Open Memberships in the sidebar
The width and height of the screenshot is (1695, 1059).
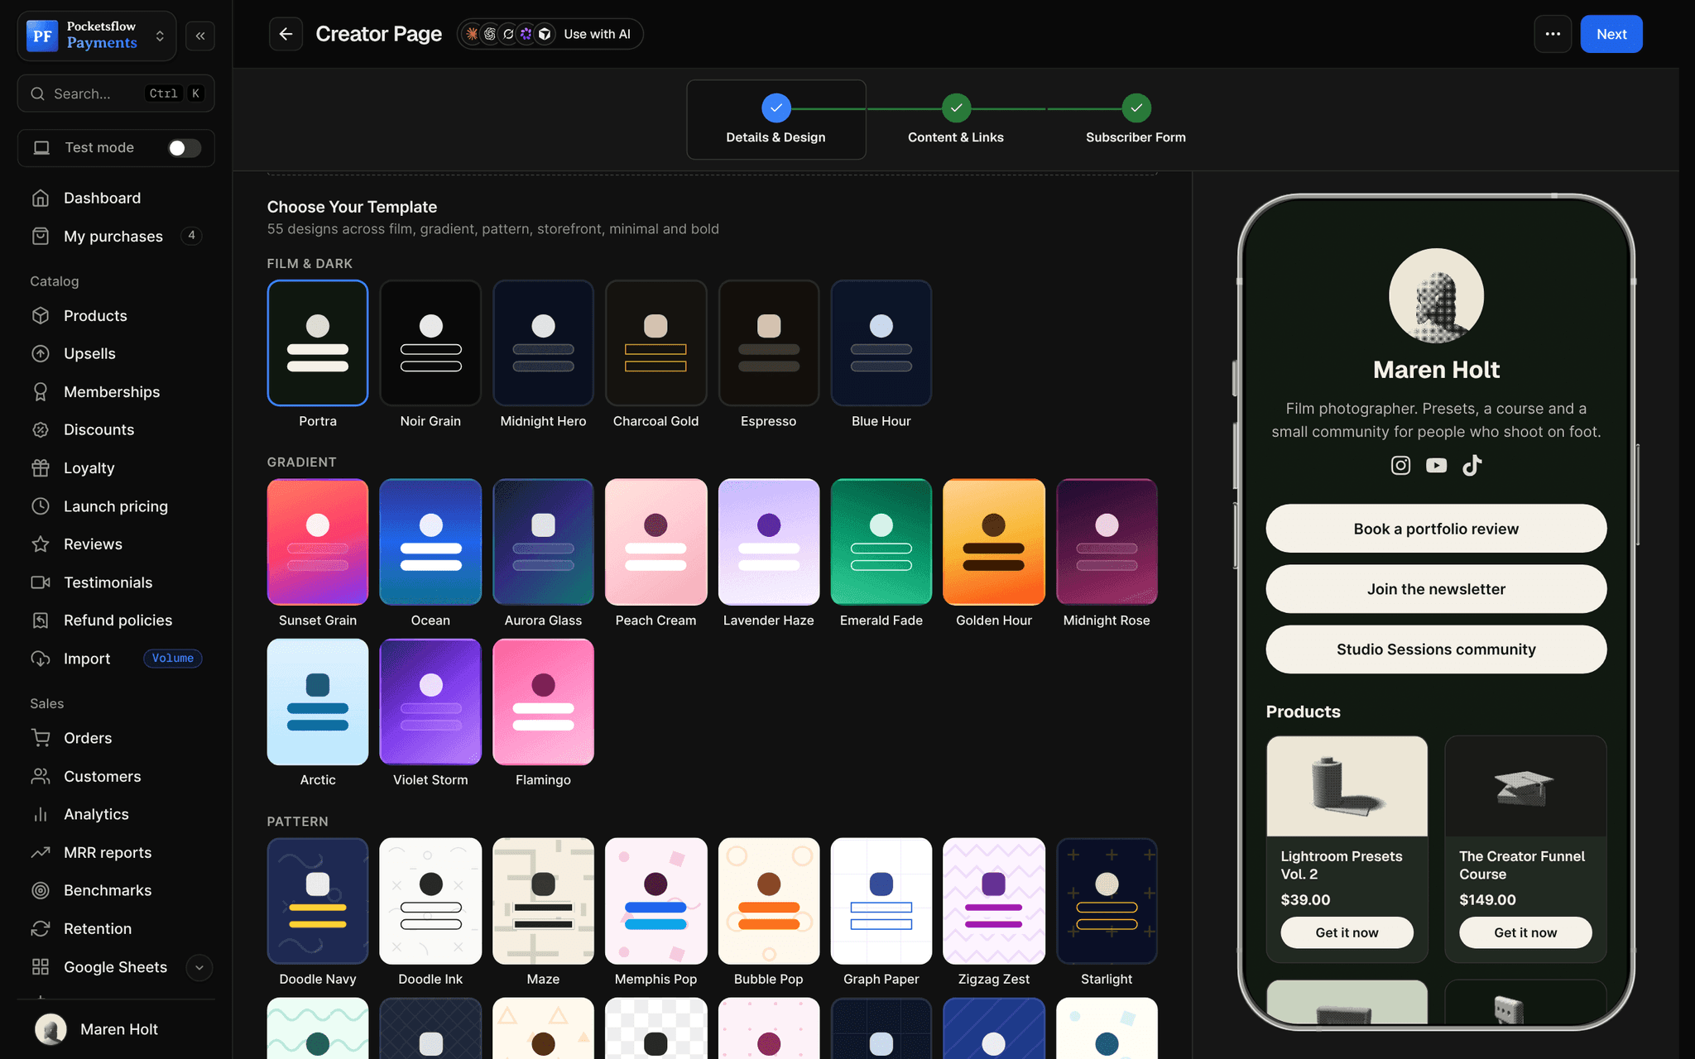point(116,391)
